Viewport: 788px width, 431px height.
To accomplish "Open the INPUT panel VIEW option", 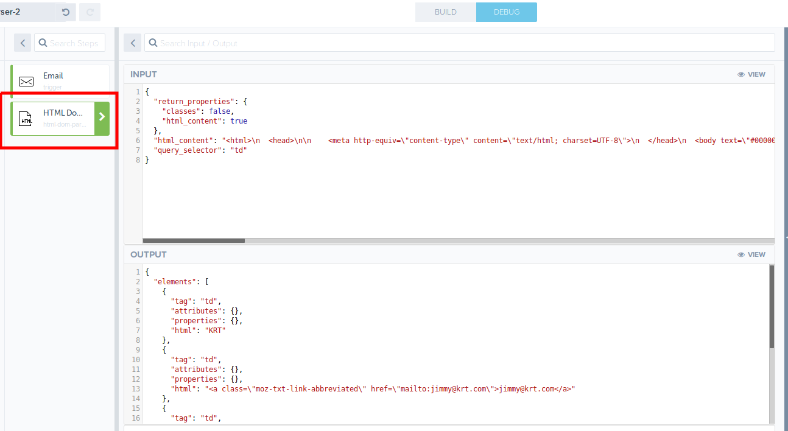I will (x=756, y=74).
